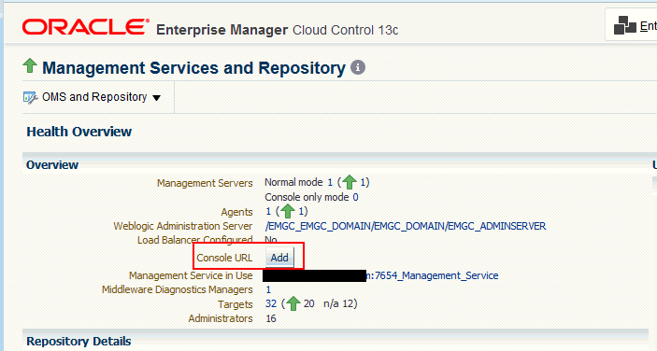Click the Oracle logo
The image size is (657, 351).
click(85, 27)
